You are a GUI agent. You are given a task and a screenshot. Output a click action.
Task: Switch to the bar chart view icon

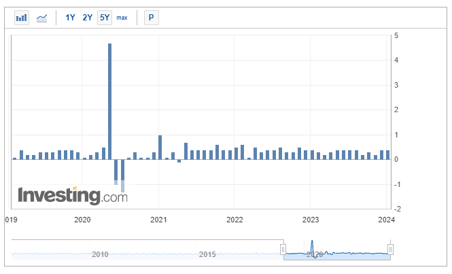pyautogui.click(x=22, y=18)
